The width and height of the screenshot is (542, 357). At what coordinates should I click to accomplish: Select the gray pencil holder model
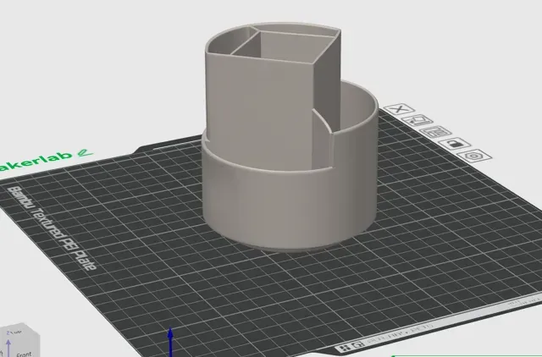[x=289, y=138]
